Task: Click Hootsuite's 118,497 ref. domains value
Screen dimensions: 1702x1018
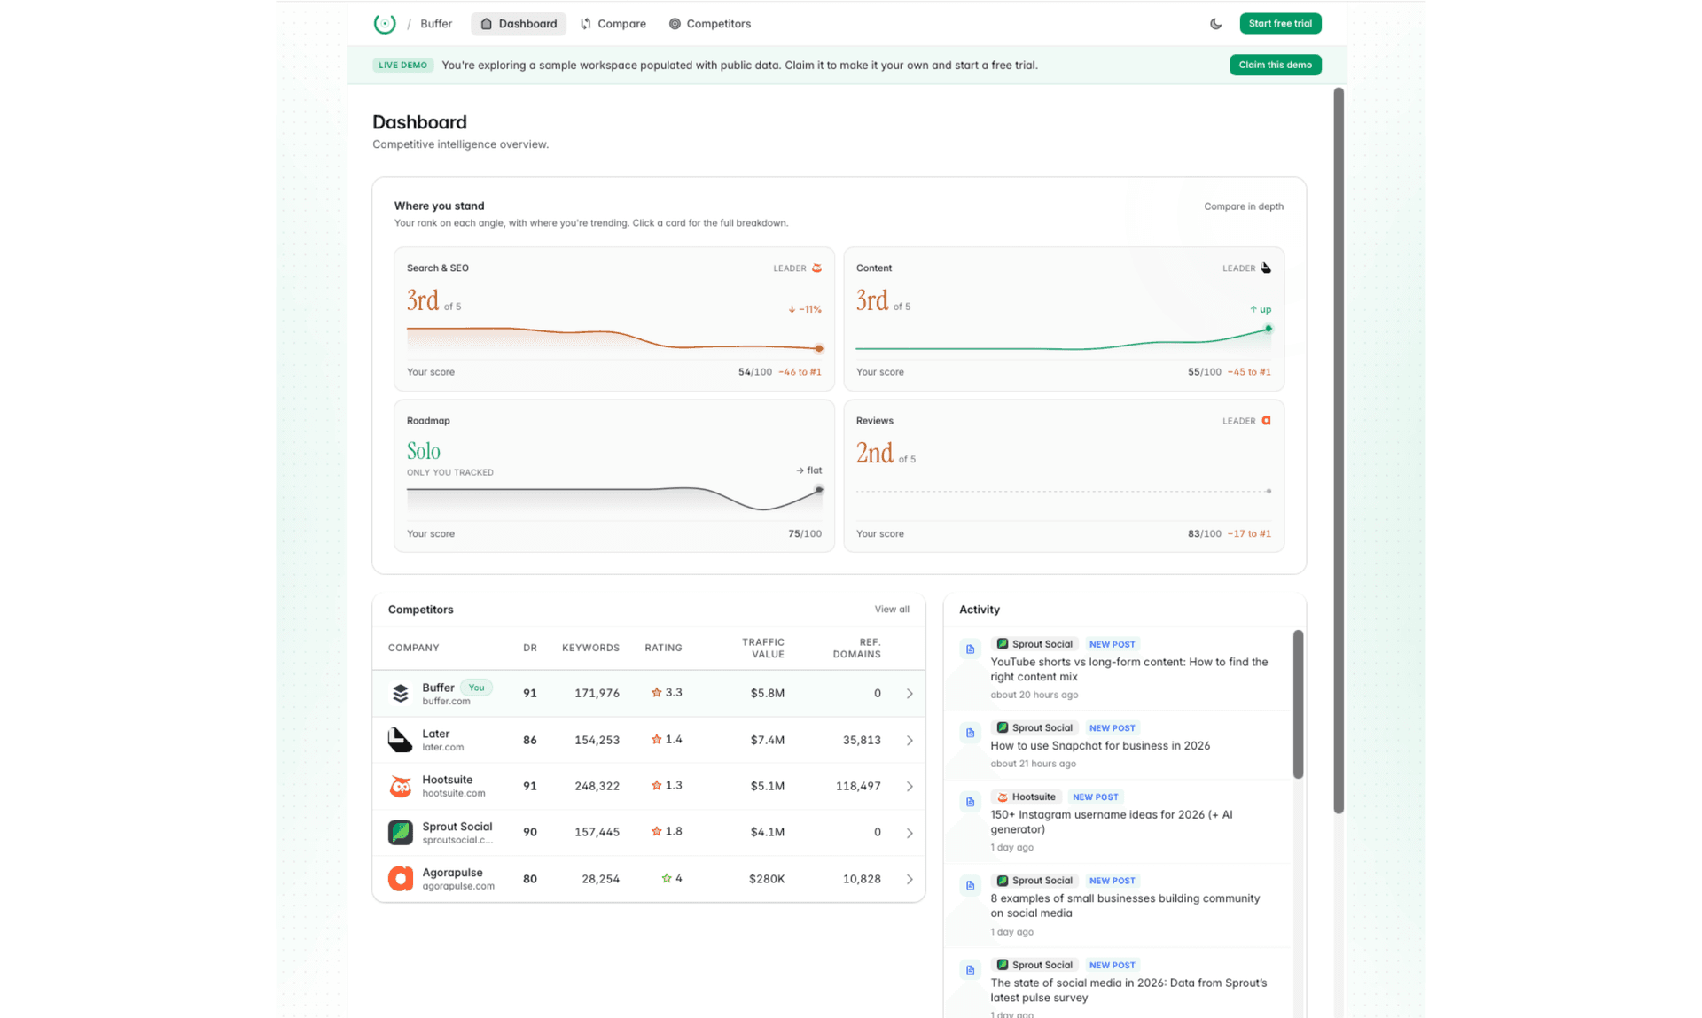Action: (x=858, y=786)
